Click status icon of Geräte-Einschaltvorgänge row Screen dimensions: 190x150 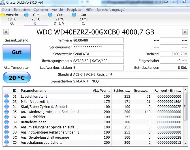pos(7,137)
